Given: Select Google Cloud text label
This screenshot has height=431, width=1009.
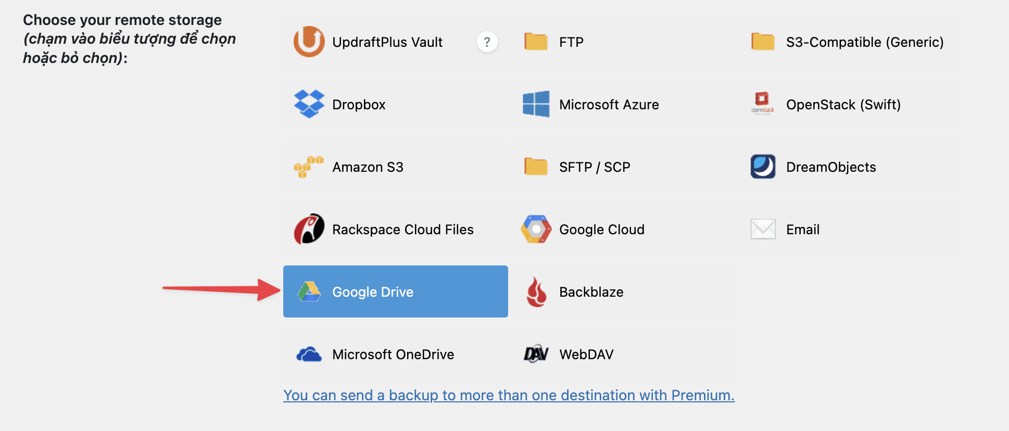Looking at the screenshot, I should pos(601,230).
